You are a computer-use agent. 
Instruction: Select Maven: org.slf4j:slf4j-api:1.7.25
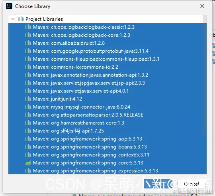point(107,131)
